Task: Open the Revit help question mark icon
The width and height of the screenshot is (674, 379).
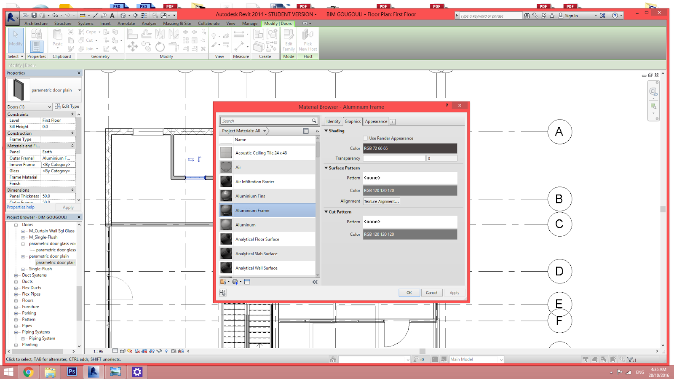Action: 615,16
